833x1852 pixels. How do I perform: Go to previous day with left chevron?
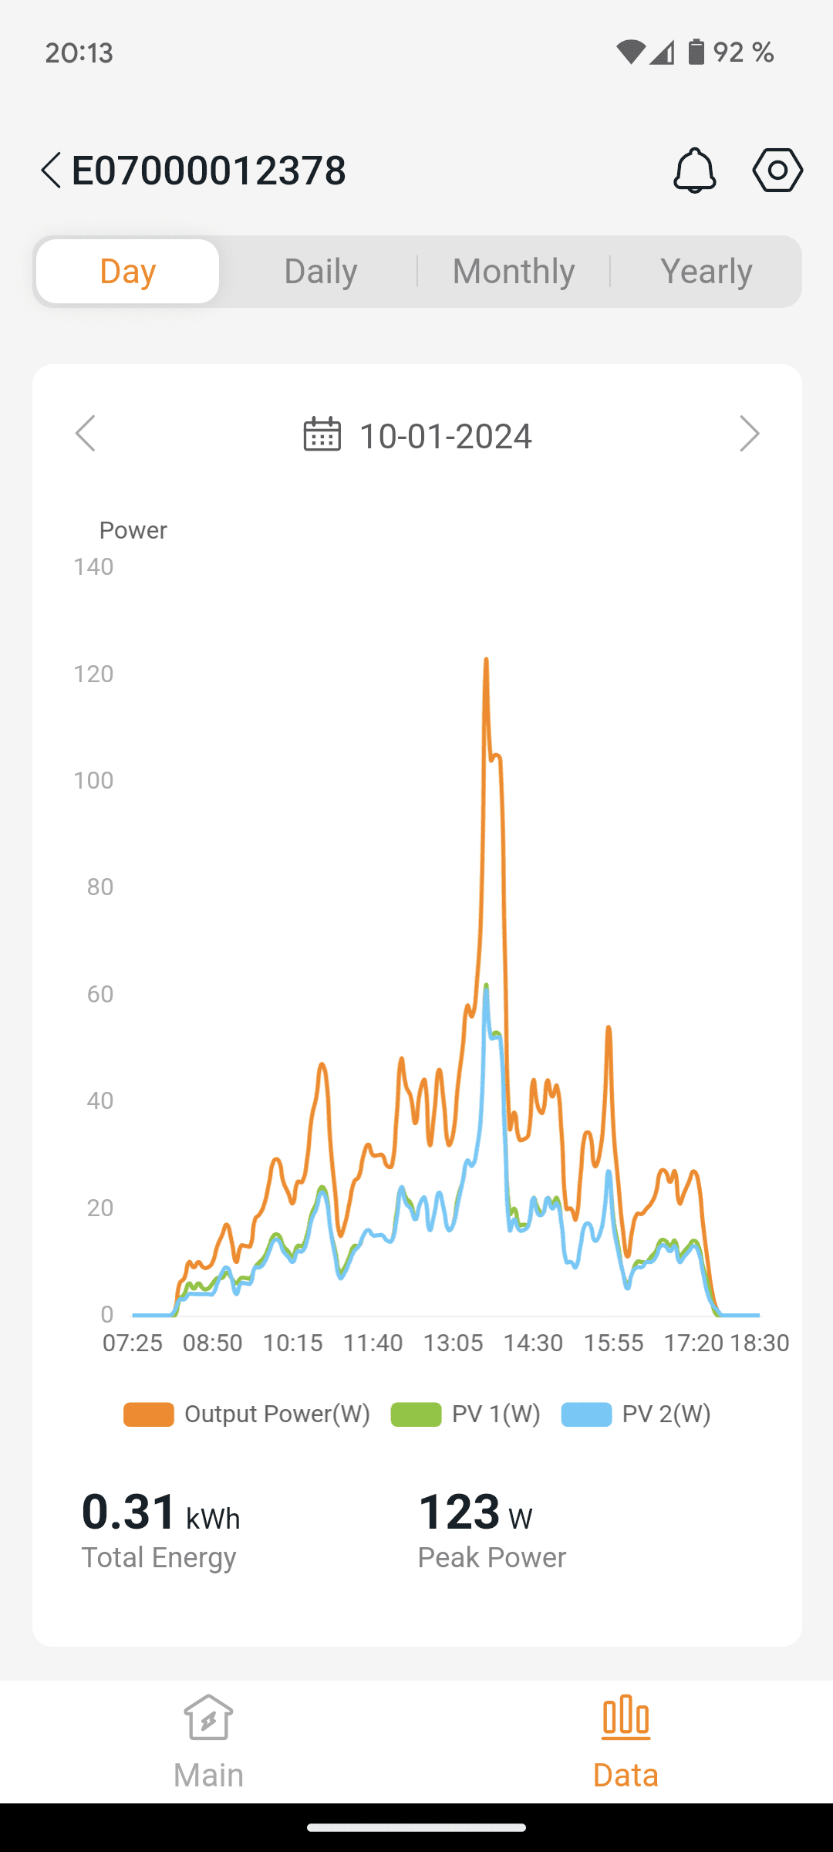tap(86, 434)
